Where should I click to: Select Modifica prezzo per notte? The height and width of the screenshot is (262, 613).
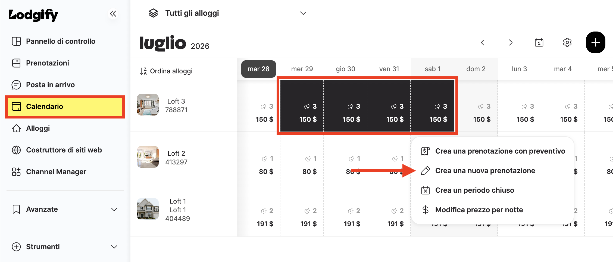pyautogui.click(x=479, y=210)
